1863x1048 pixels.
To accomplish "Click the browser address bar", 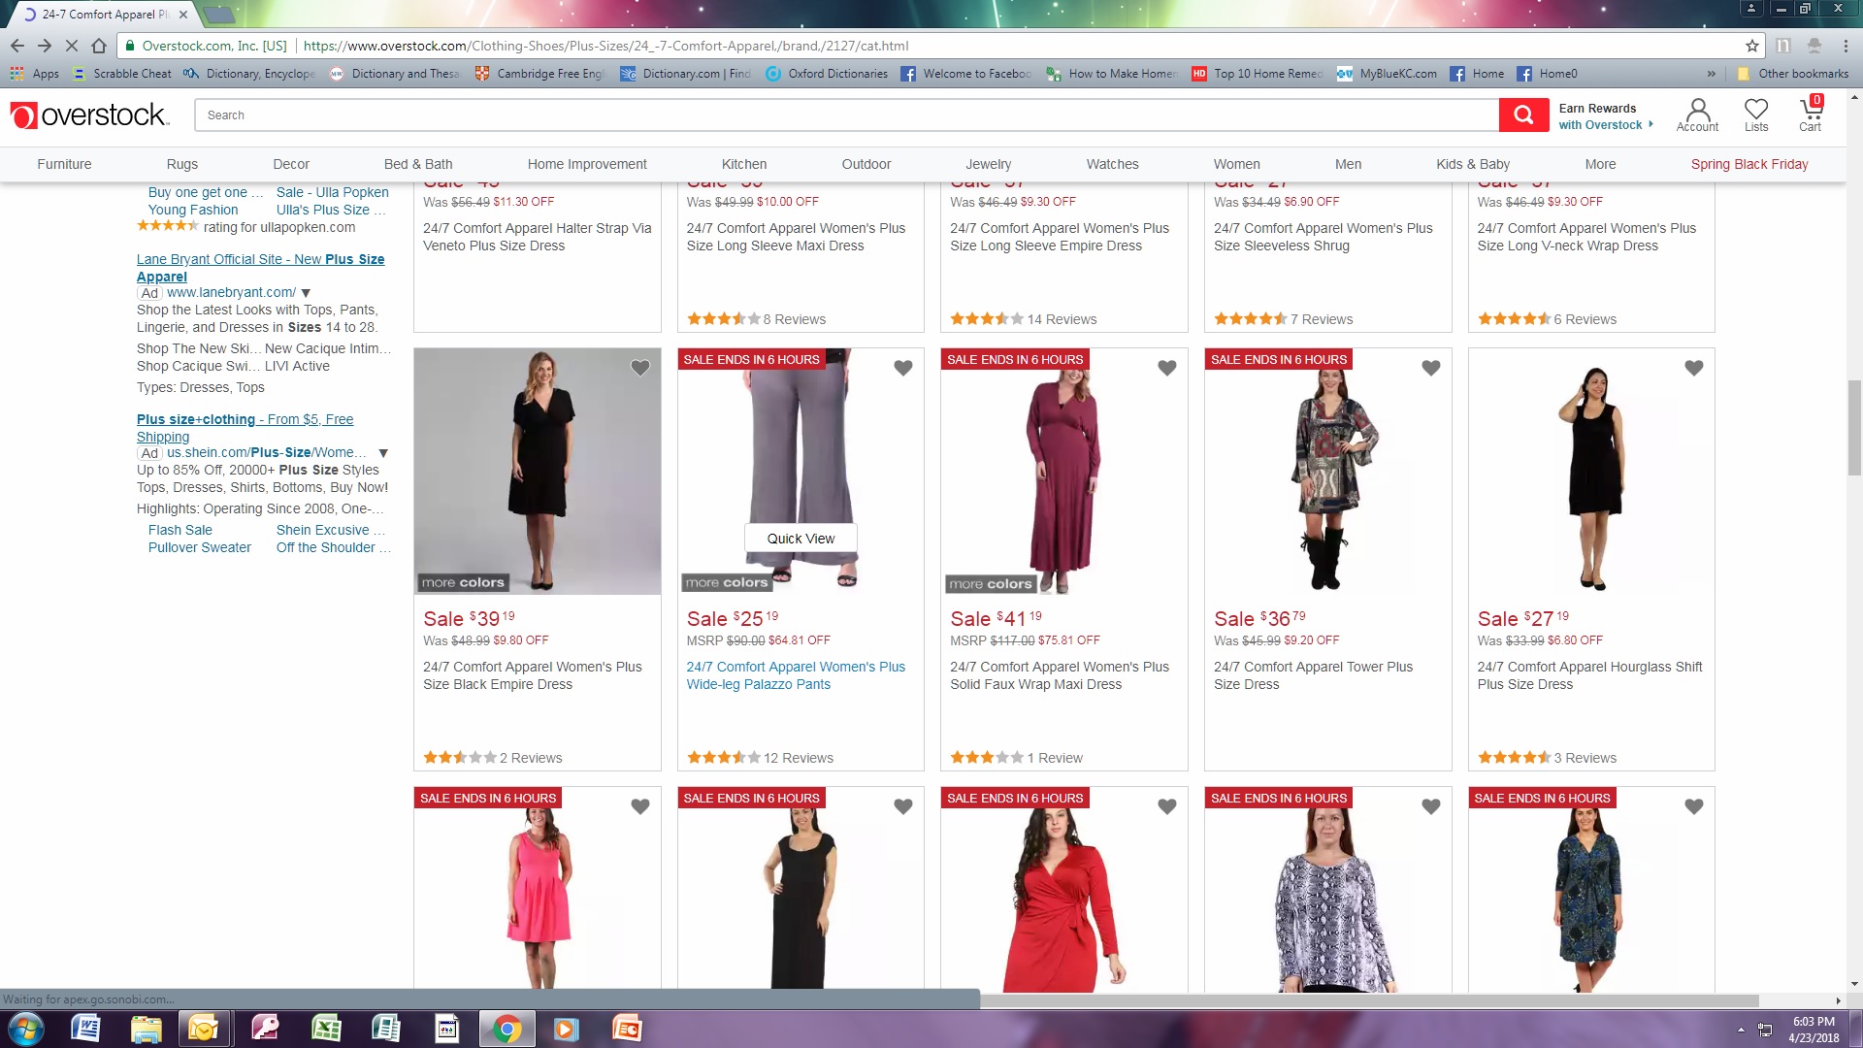I will tap(931, 46).
